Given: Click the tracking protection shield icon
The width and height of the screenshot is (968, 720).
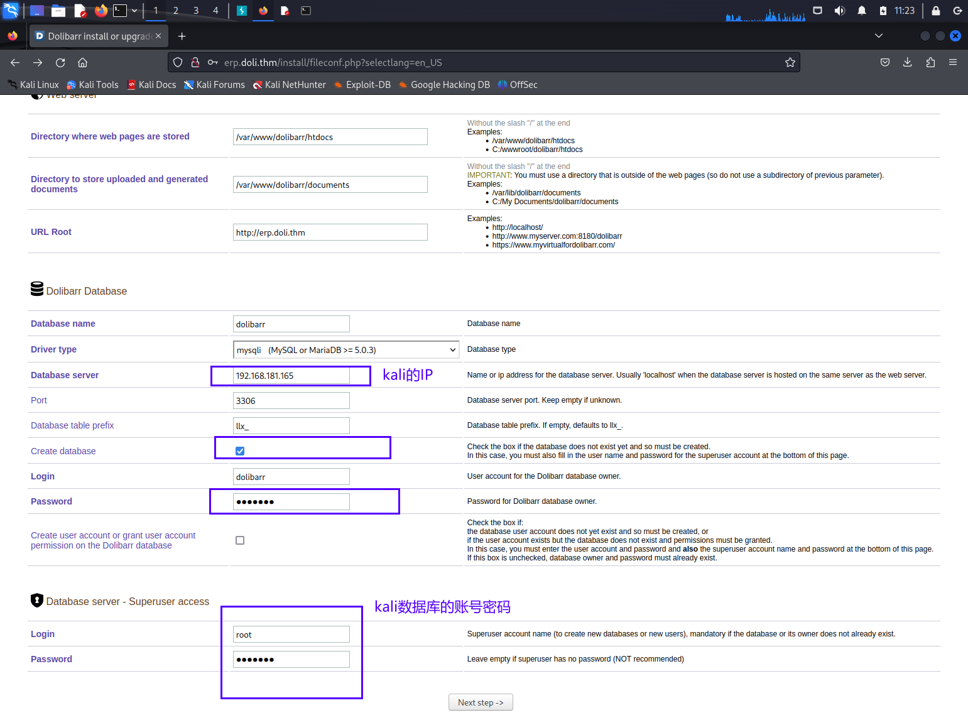Looking at the screenshot, I should point(178,62).
